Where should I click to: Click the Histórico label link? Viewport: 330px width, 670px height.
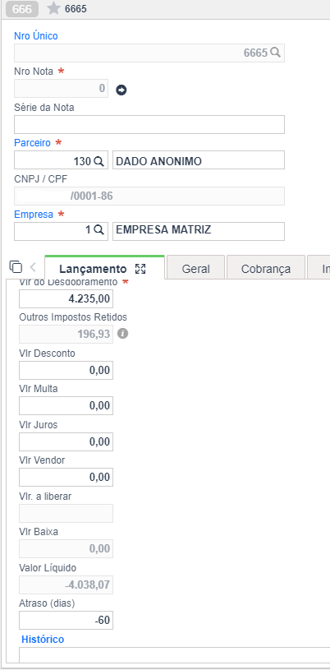point(43,640)
